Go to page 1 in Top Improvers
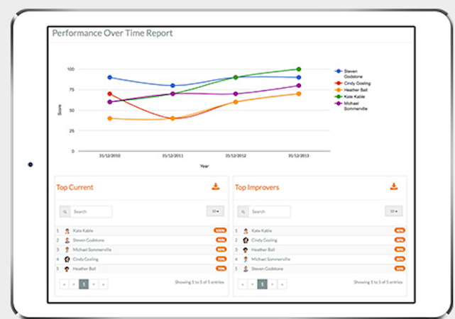The width and height of the screenshot is (455, 319). click(263, 284)
